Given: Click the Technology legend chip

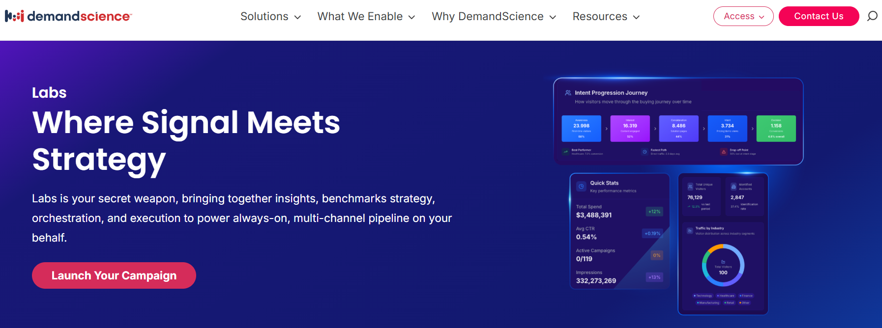Looking at the screenshot, I should [x=703, y=296].
